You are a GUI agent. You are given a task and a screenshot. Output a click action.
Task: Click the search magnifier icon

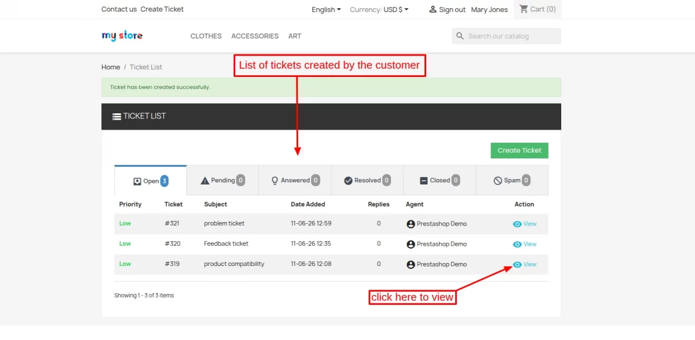coord(460,36)
